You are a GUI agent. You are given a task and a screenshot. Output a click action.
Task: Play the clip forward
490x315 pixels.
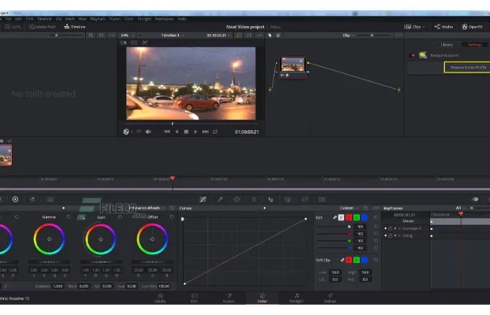(195, 132)
